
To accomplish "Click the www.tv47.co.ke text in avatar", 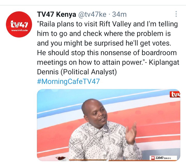I will (x=19, y=30).
